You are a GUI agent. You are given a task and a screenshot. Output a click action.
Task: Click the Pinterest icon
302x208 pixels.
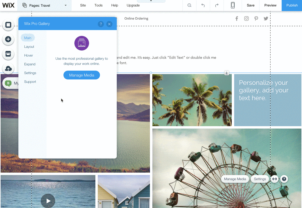click(x=256, y=18)
